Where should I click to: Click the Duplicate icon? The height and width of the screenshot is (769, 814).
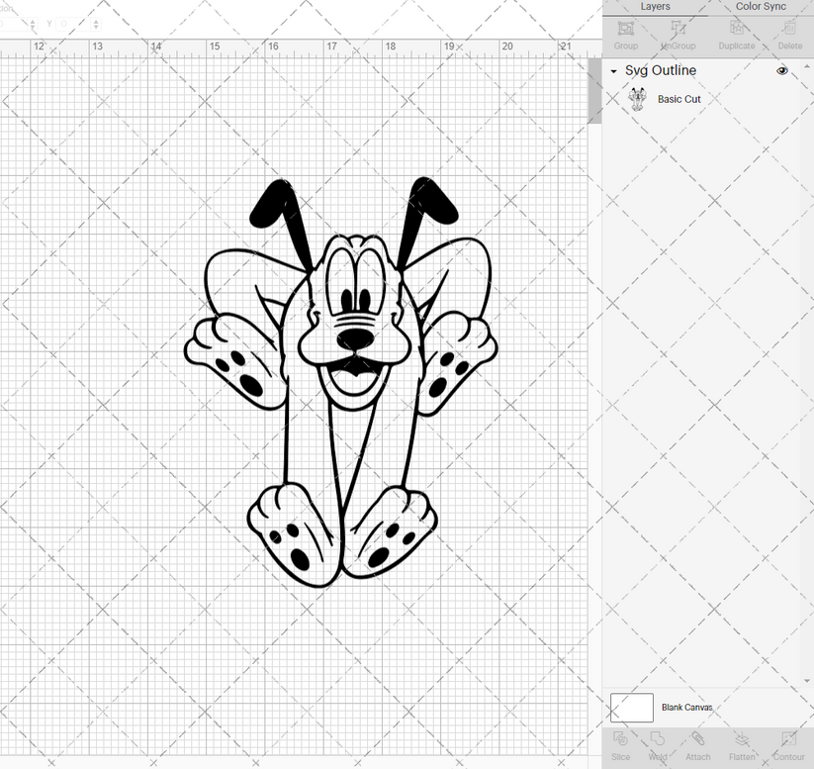(x=736, y=37)
